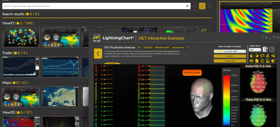Click the View3D section heading
Screen dimensions: 280x127
click(18, 112)
